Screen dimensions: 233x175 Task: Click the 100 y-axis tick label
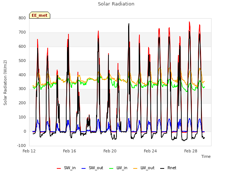[x=22, y=117]
